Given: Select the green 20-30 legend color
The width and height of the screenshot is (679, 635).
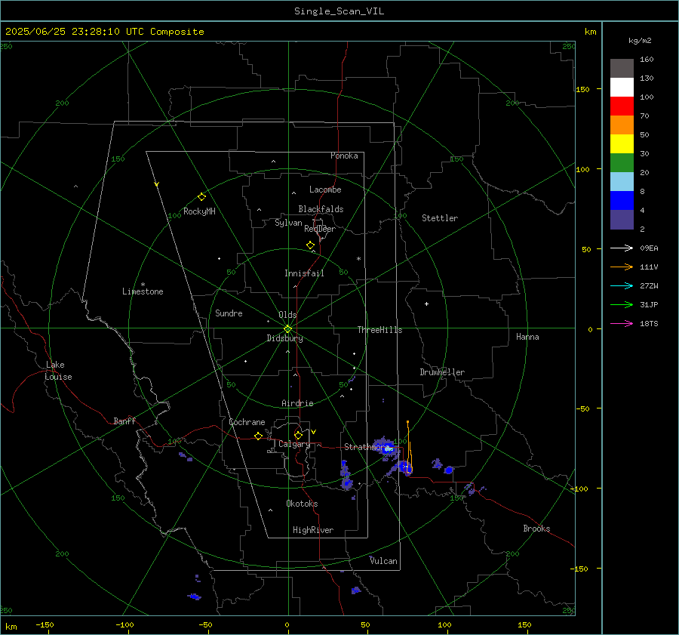Looking at the screenshot, I should [622, 163].
